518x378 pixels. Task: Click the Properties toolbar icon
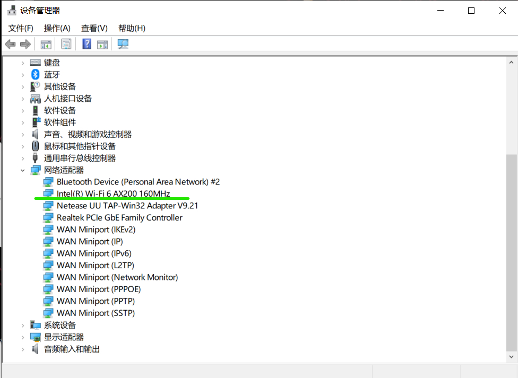[x=66, y=44]
